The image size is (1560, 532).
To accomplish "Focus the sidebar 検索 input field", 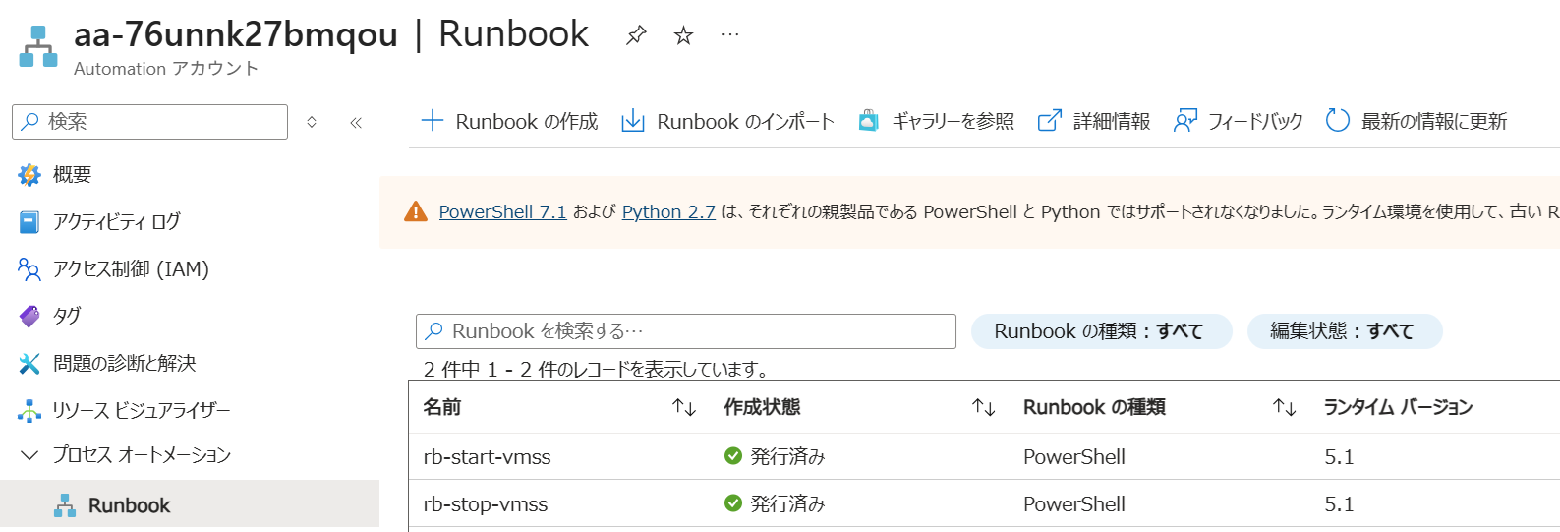I will click(149, 122).
